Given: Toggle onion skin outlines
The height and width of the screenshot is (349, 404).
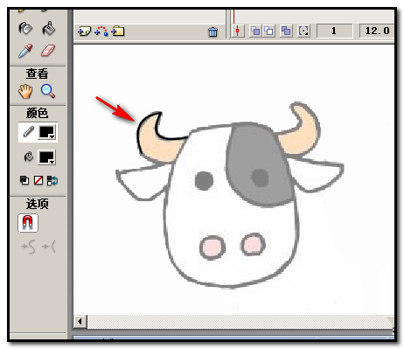Looking at the screenshot, I should tap(268, 31).
